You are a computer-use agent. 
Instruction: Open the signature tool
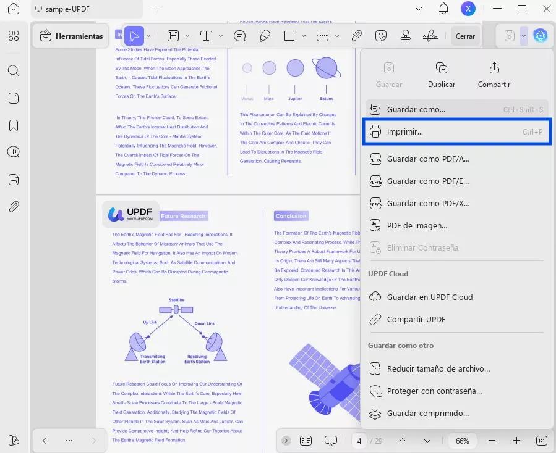[430, 36]
